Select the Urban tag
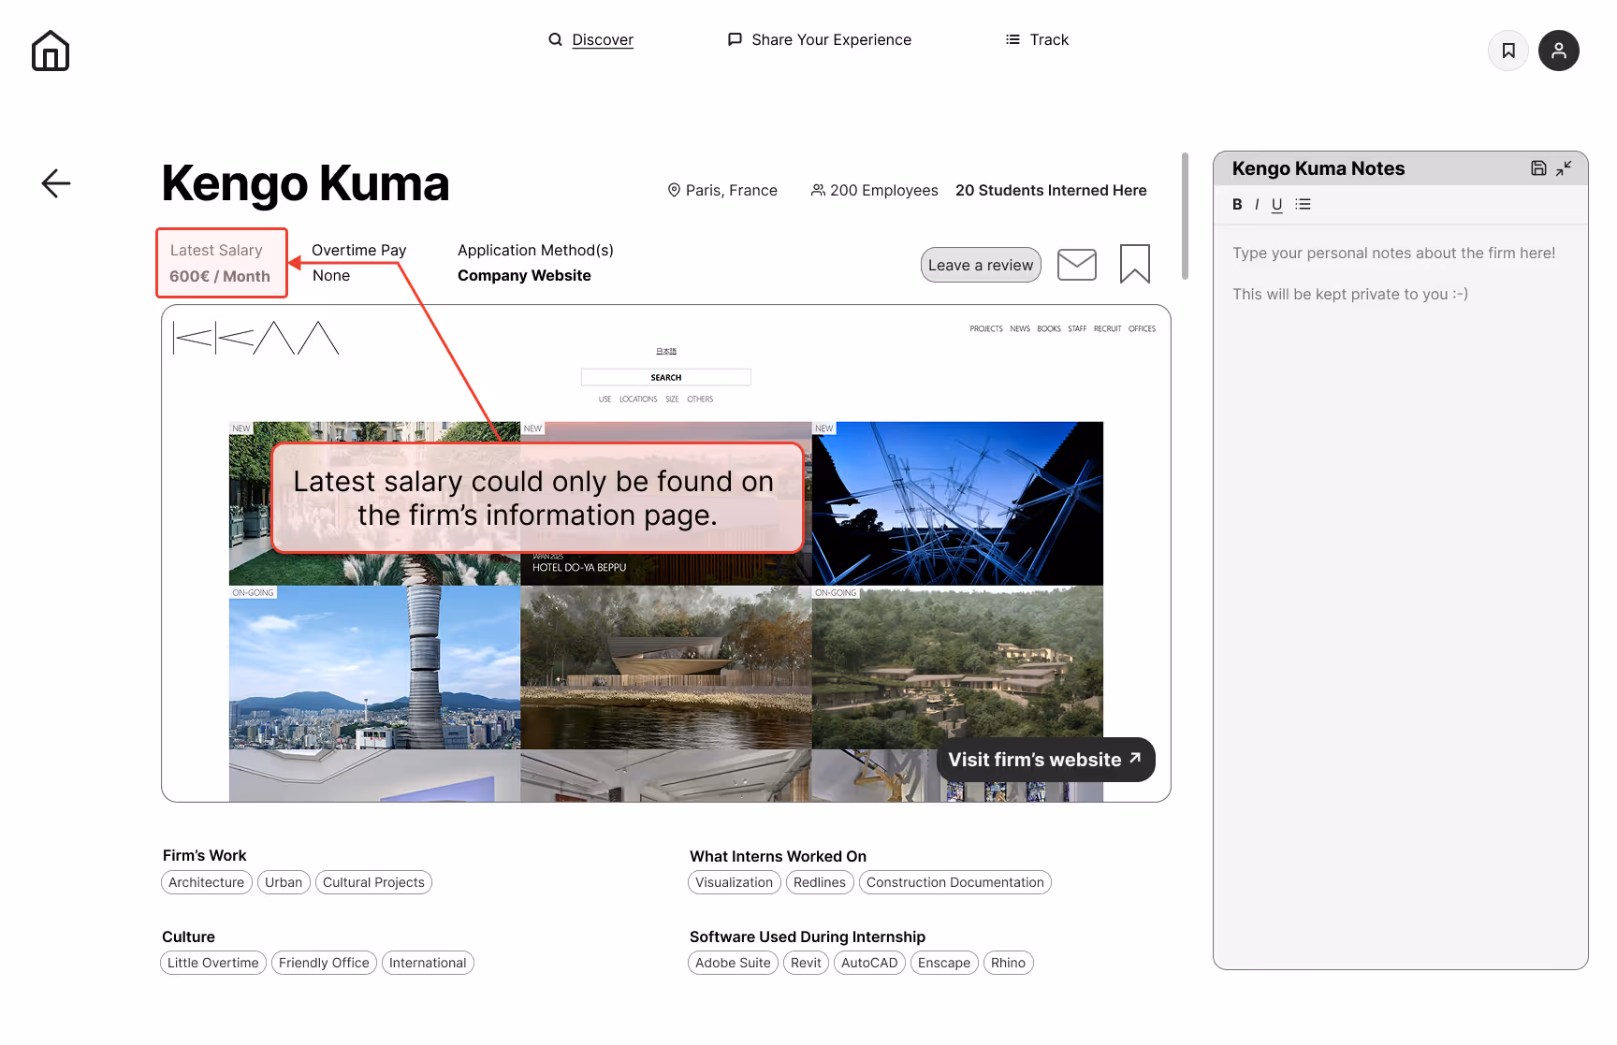 coord(284,882)
